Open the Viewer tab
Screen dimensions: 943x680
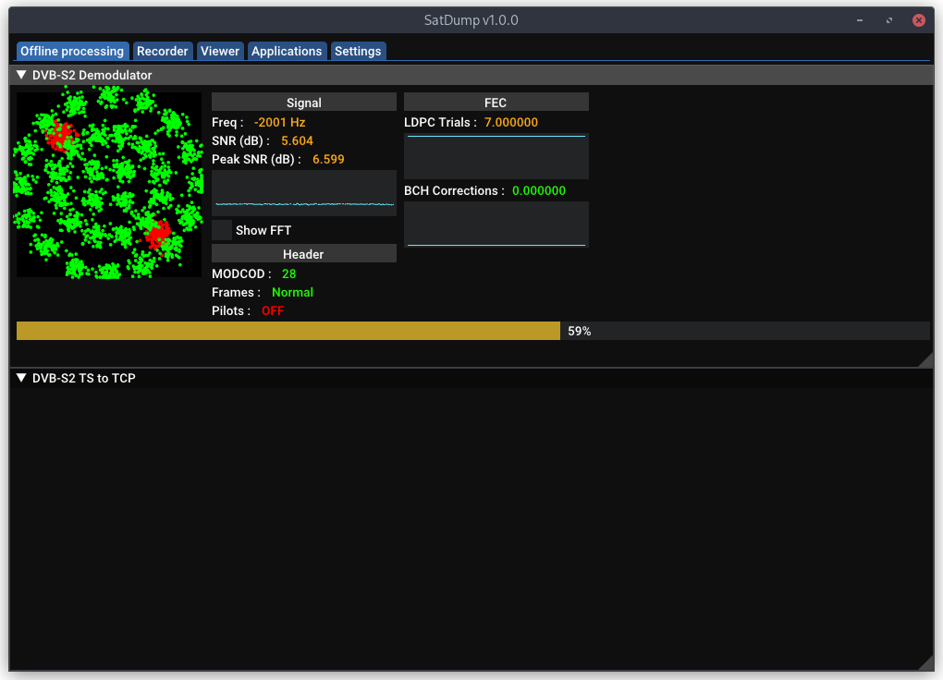click(220, 51)
